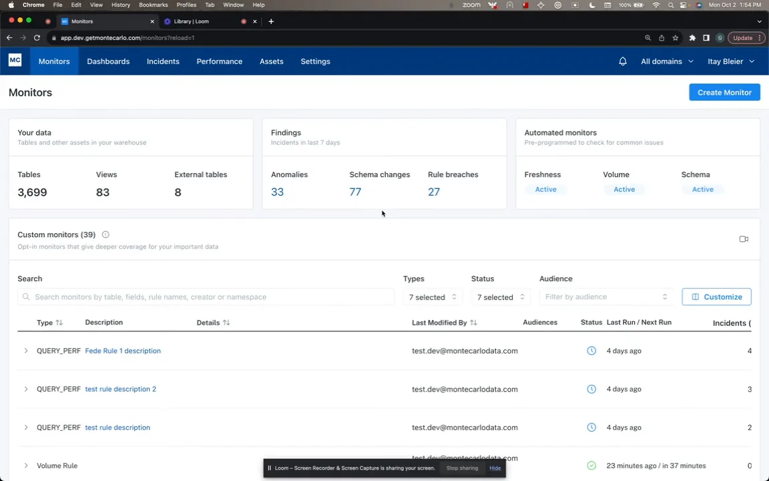Expand the test rule description 2 row
This screenshot has width=769, height=481.
(x=26, y=389)
